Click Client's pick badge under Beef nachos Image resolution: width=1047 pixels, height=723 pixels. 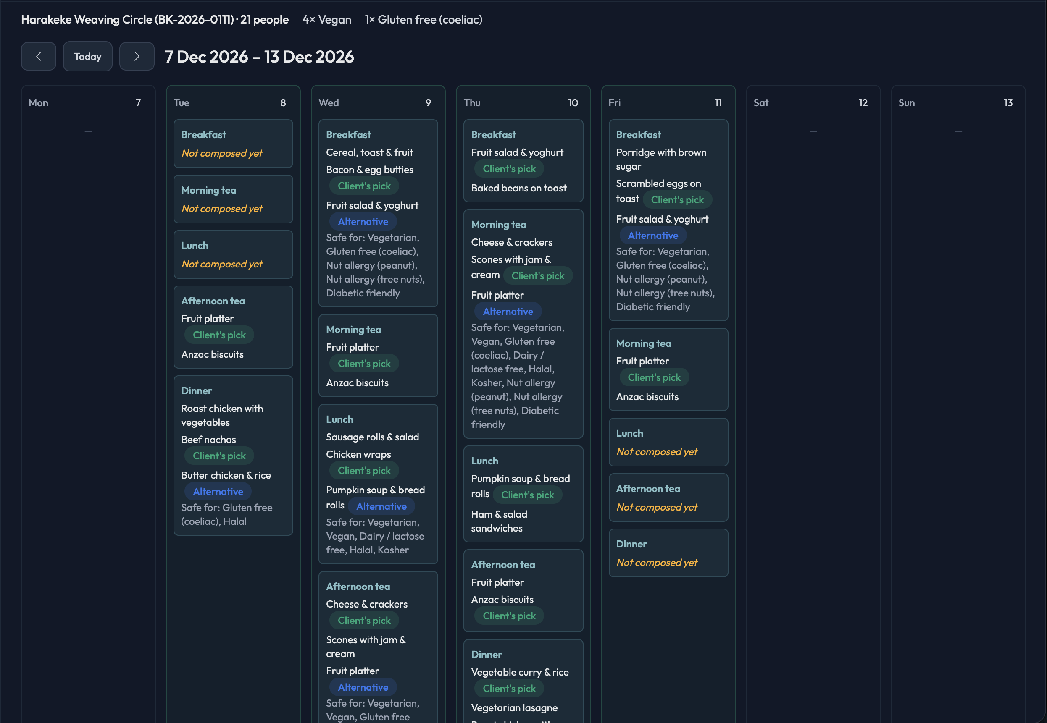tap(219, 456)
